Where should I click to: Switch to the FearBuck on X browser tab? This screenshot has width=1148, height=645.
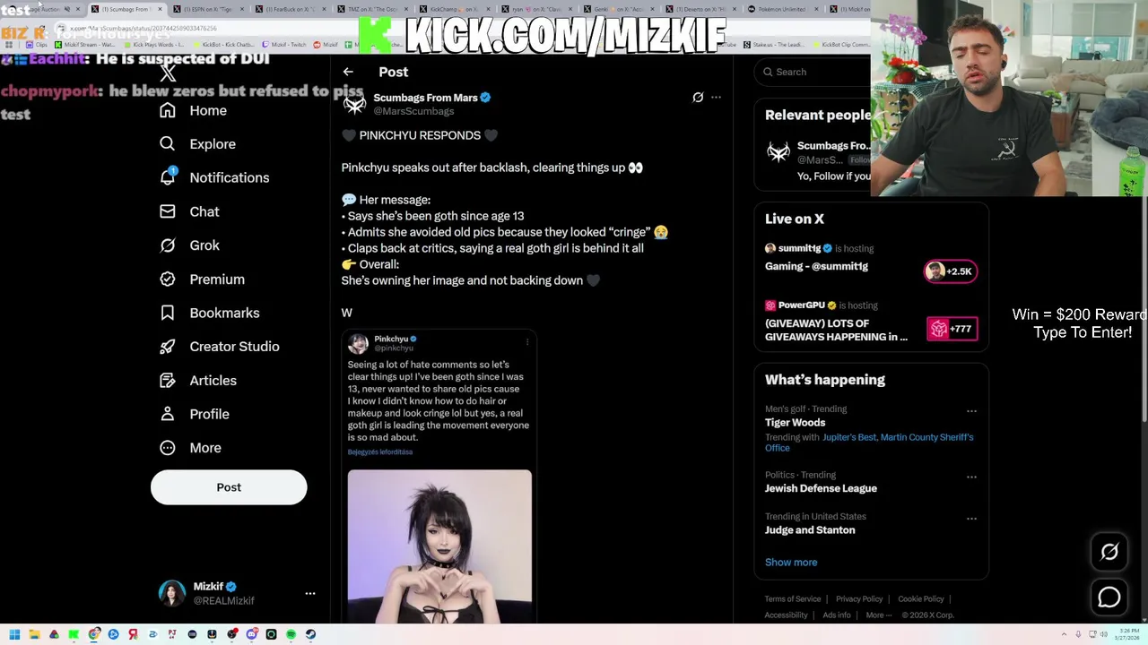tap(291, 9)
